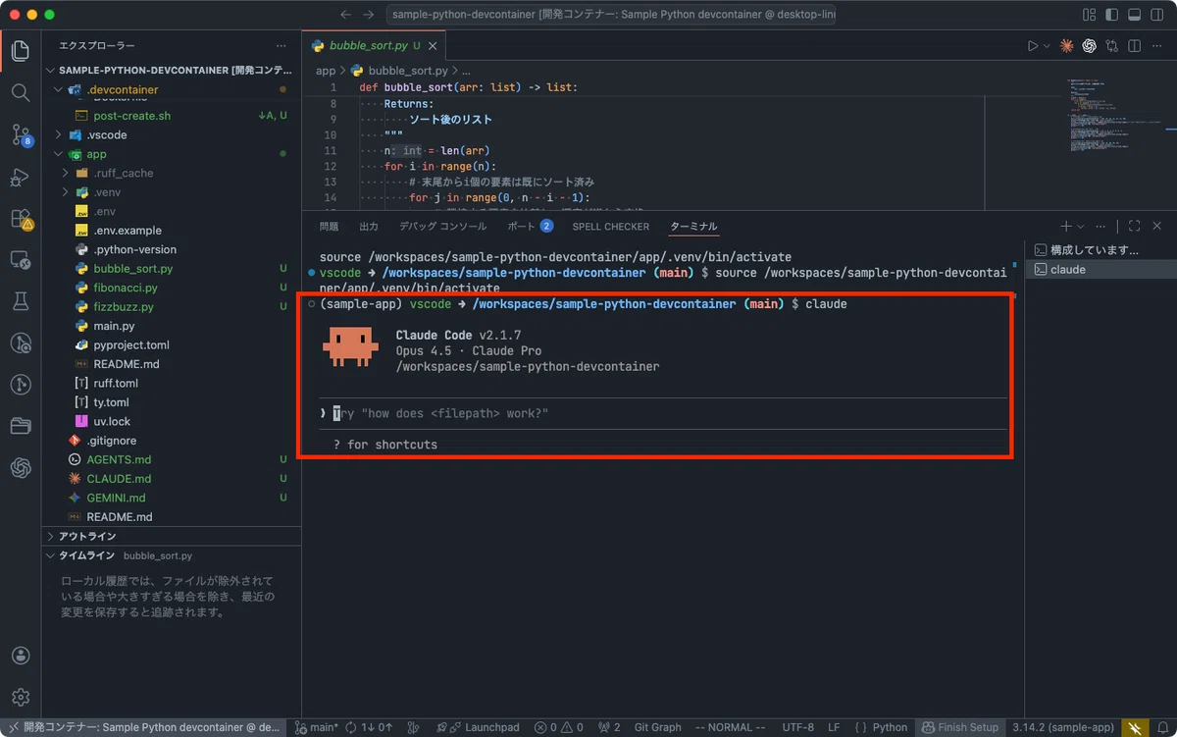The image size is (1177, 737).
Task: Switch to the 問題 panel tab
Action: pyautogui.click(x=329, y=226)
